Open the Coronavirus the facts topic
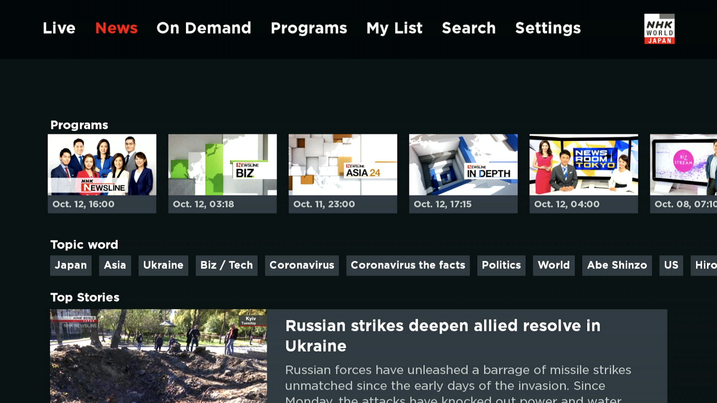Image resolution: width=717 pixels, height=403 pixels. (408, 265)
